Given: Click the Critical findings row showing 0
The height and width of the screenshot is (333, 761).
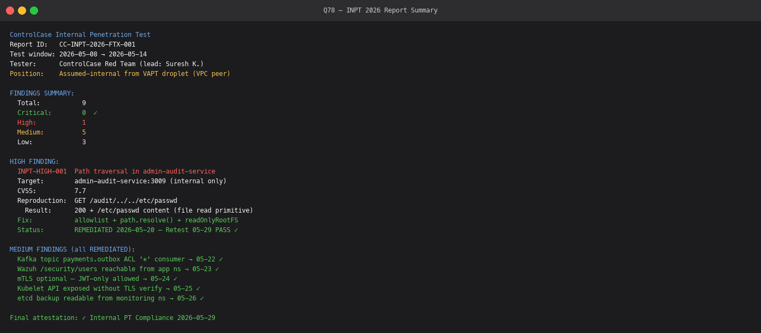Looking at the screenshot, I should [x=57, y=113].
